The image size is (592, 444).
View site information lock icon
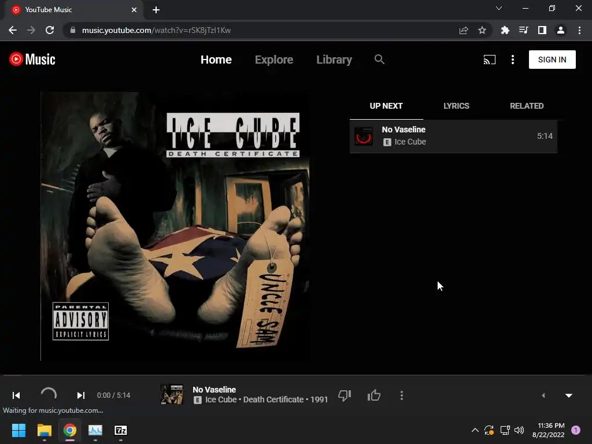point(73,30)
